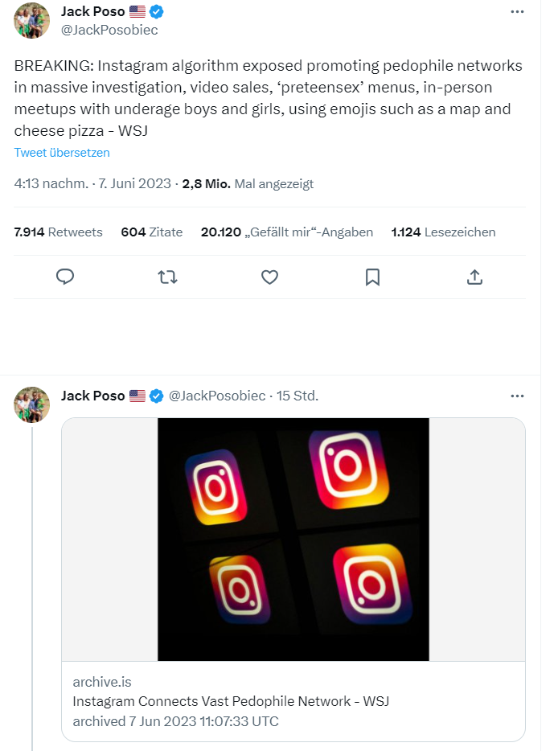Click the 1.124 Lesezeichen count
This screenshot has width=554, height=751.
point(443,232)
